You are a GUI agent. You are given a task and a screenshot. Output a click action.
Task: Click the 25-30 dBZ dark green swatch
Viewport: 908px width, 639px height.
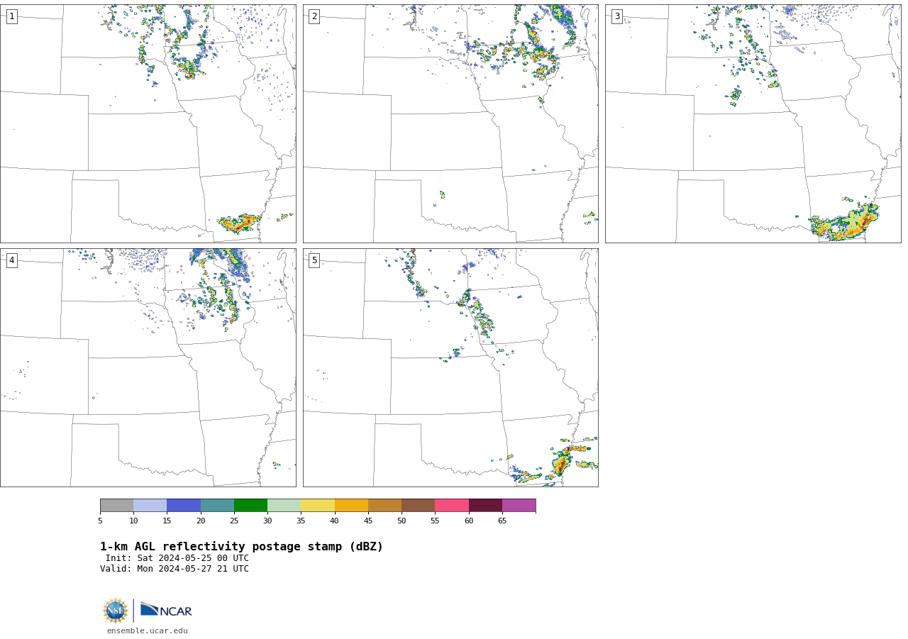pyautogui.click(x=250, y=506)
